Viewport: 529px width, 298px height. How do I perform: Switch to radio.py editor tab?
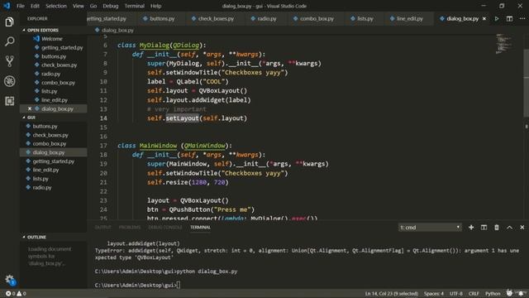pos(266,19)
